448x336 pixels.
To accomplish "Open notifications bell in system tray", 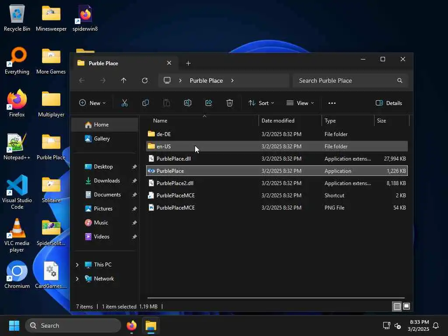I will point(436,325).
